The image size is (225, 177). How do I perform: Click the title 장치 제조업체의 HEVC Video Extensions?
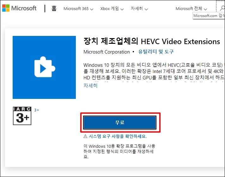(152, 42)
